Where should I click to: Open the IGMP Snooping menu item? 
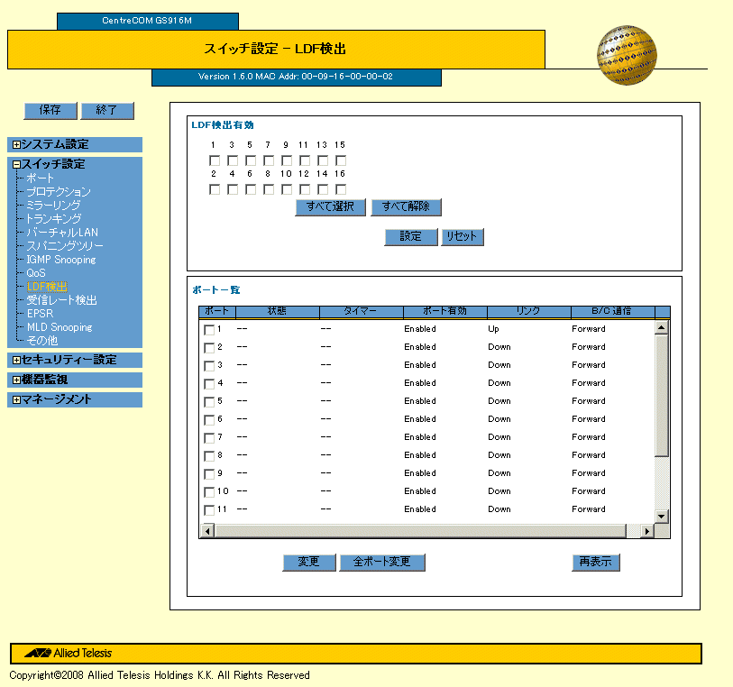[x=60, y=260]
